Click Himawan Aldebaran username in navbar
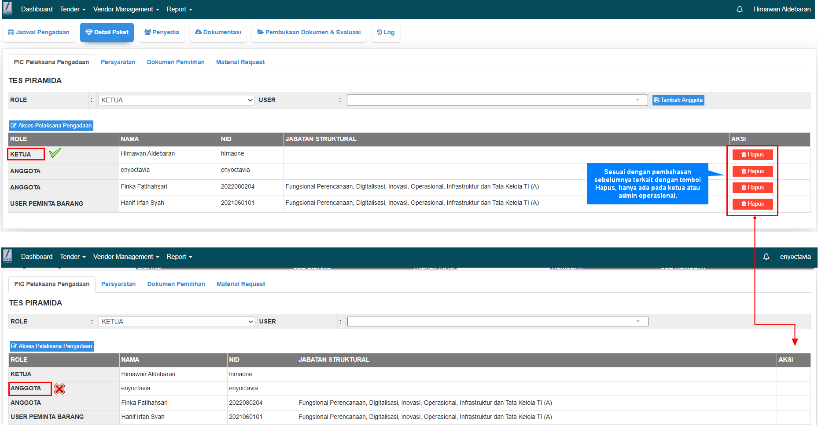Screen dimensions: 818x425 click(x=781, y=9)
